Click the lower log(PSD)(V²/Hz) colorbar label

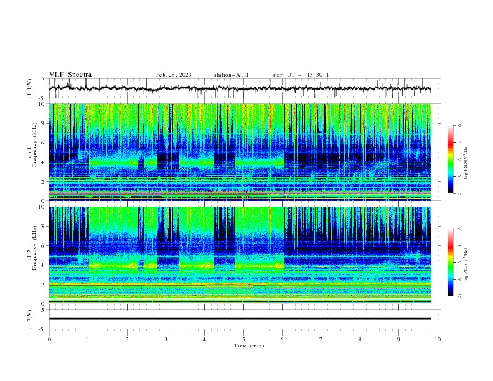(x=466, y=265)
